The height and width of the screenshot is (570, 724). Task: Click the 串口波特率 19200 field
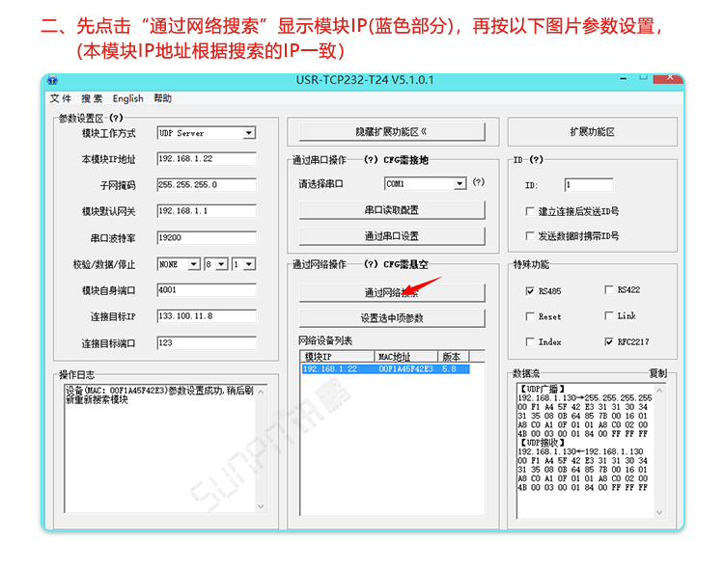(x=207, y=237)
